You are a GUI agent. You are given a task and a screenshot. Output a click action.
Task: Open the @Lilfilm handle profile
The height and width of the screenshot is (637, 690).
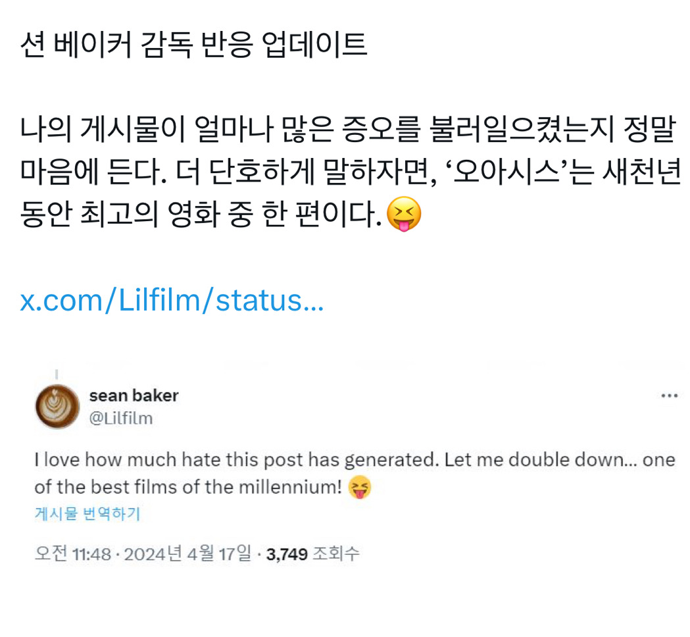[120, 419]
